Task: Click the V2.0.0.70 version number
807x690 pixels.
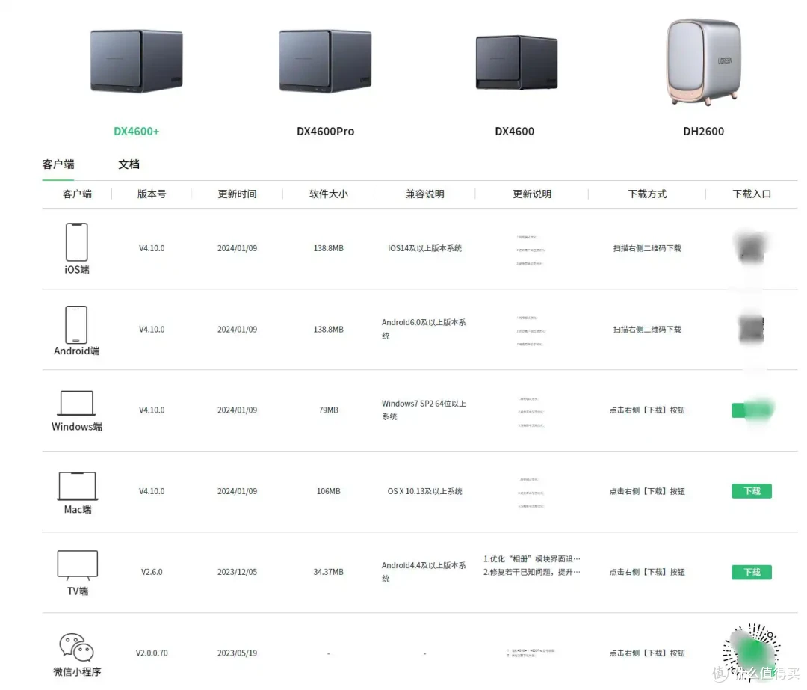Action: (152, 653)
